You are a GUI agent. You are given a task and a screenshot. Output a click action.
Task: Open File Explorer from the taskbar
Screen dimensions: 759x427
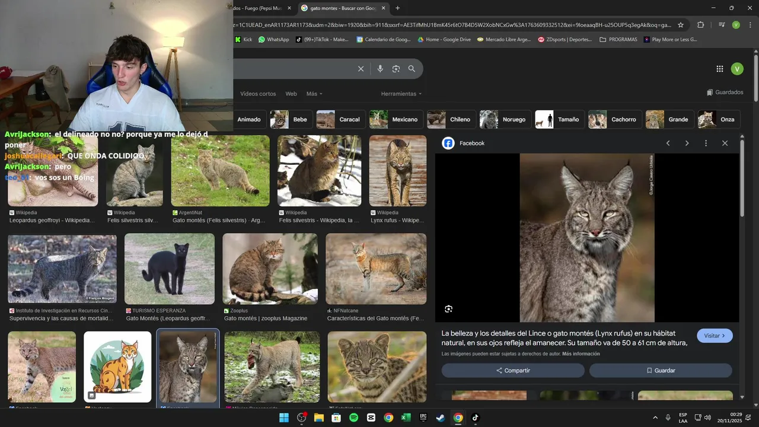click(319, 418)
